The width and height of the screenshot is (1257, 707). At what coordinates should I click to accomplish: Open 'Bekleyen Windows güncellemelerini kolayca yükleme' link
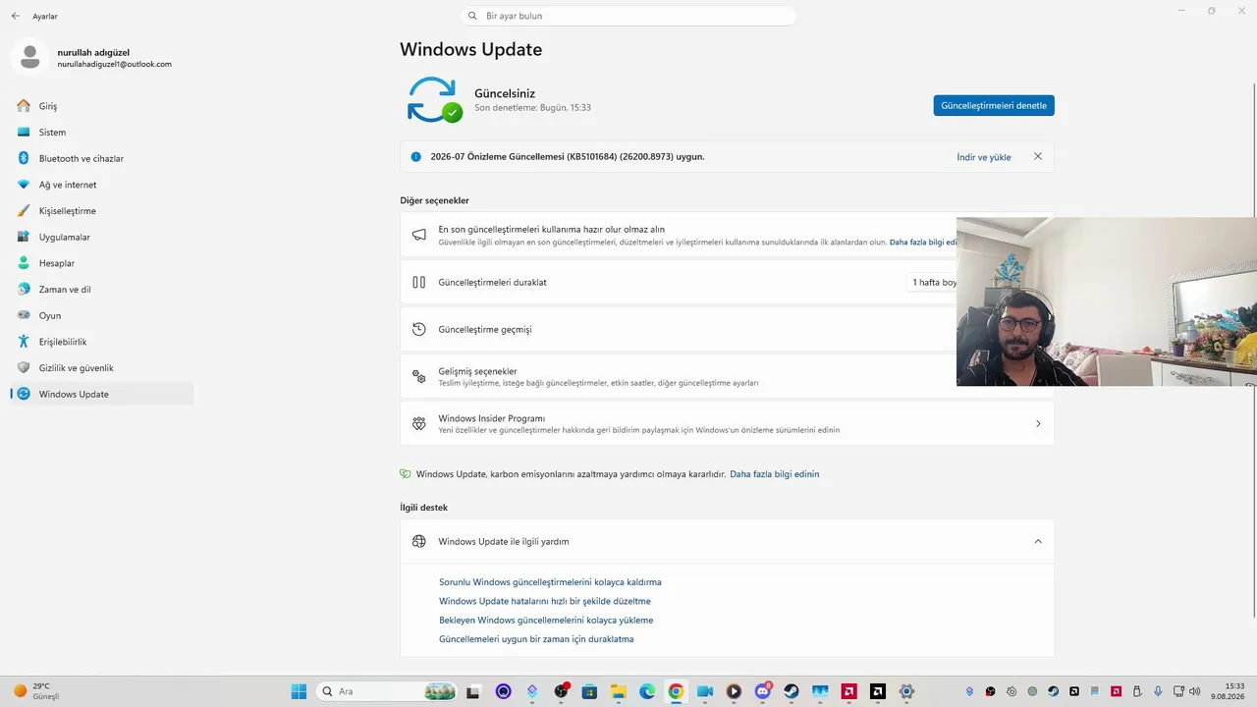pos(546,621)
